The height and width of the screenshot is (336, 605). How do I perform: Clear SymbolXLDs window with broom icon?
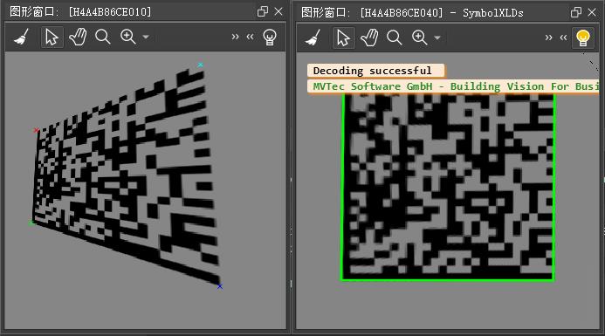click(313, 38)
